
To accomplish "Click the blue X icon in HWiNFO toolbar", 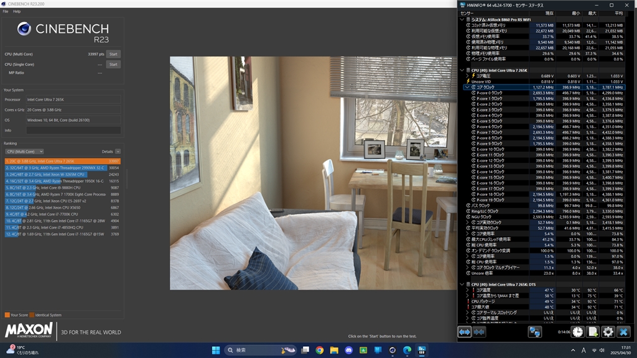I will point(623,332).
